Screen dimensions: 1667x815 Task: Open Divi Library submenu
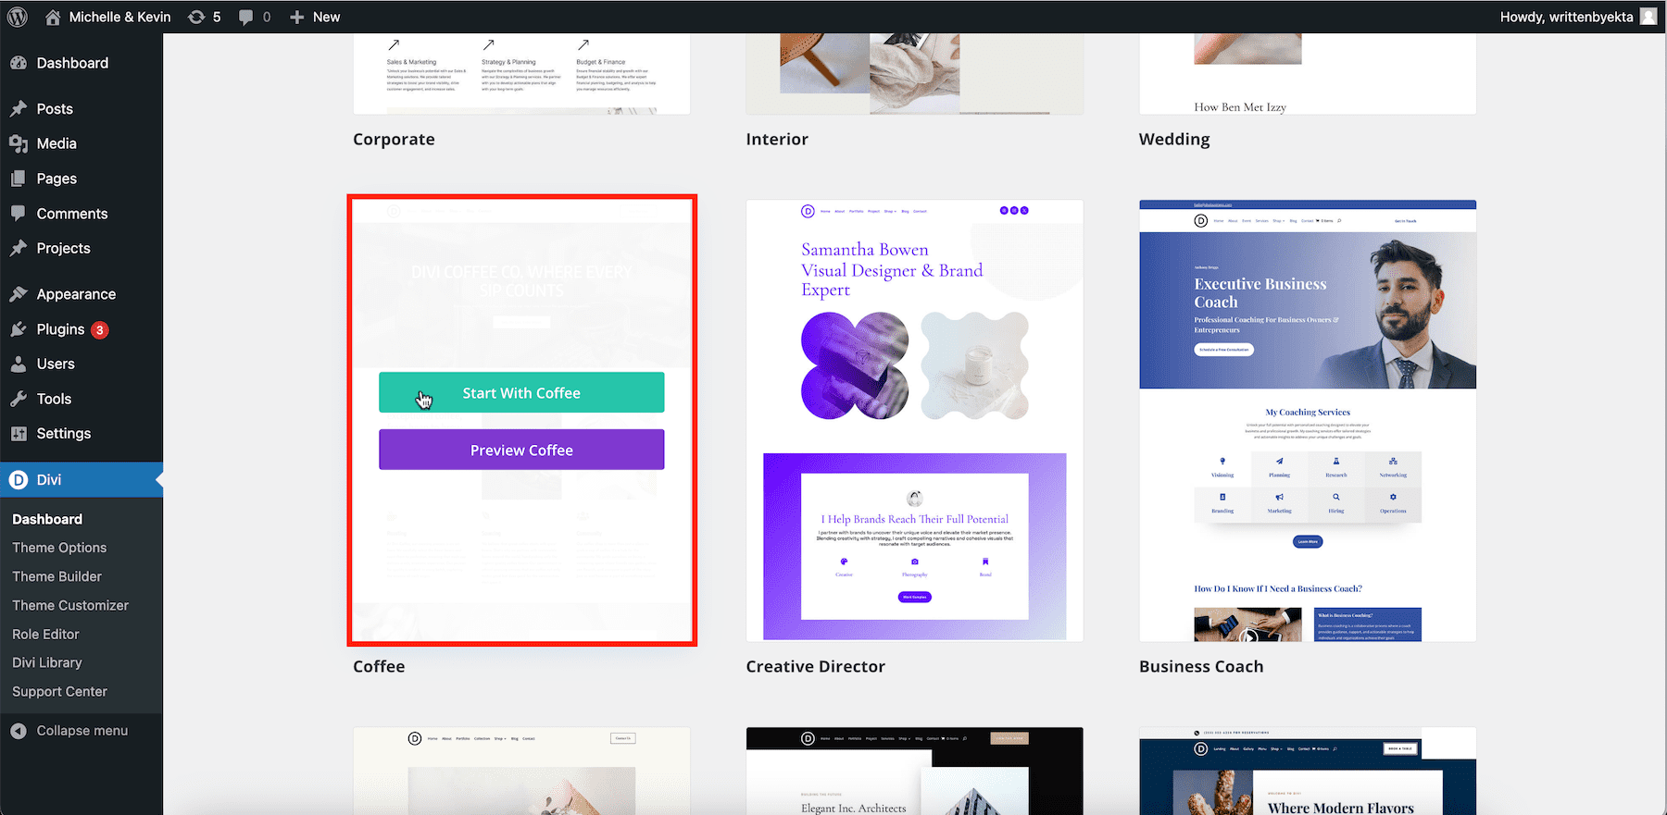pyautogui.click(x=47, y=662)
